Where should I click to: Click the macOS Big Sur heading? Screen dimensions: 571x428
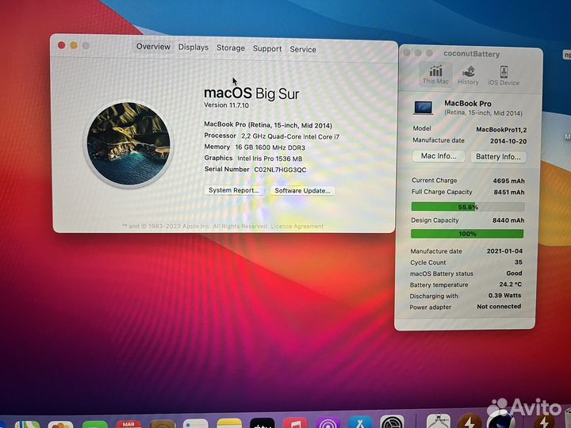click(251, 94)
